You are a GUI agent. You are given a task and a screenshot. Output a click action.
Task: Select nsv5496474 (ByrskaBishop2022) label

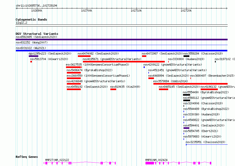point(90,70)
